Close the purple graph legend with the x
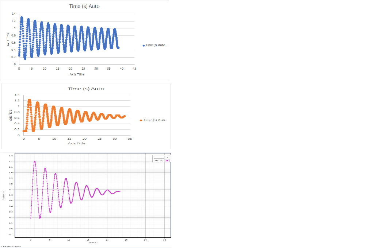374x249 pixels. tap(167, 157)
